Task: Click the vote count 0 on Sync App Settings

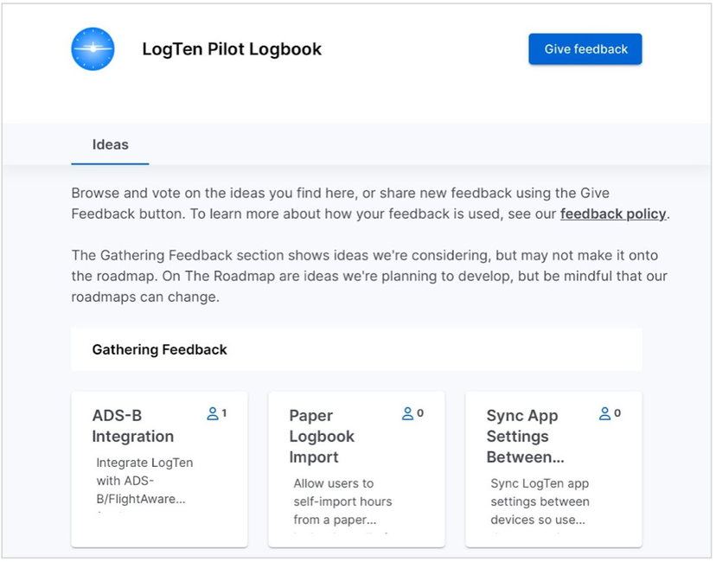Action: [617, 413]
